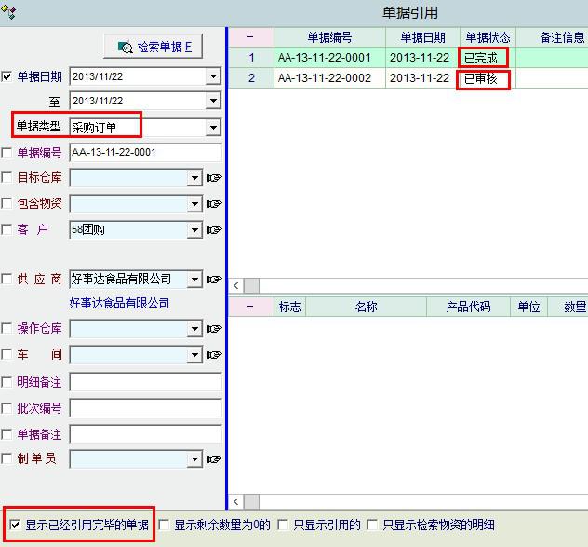Open the 单据类型 dropdown showing 采购订单

pyautogui.click(x=213, y=128)
